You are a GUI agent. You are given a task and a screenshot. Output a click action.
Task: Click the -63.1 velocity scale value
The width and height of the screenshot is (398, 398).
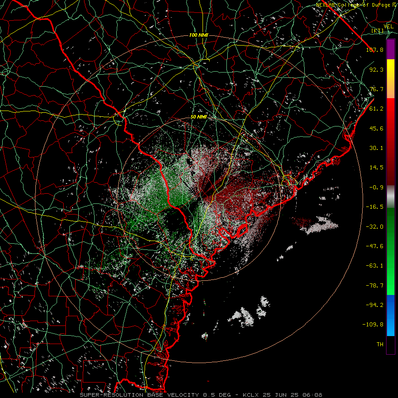(375, 266)
